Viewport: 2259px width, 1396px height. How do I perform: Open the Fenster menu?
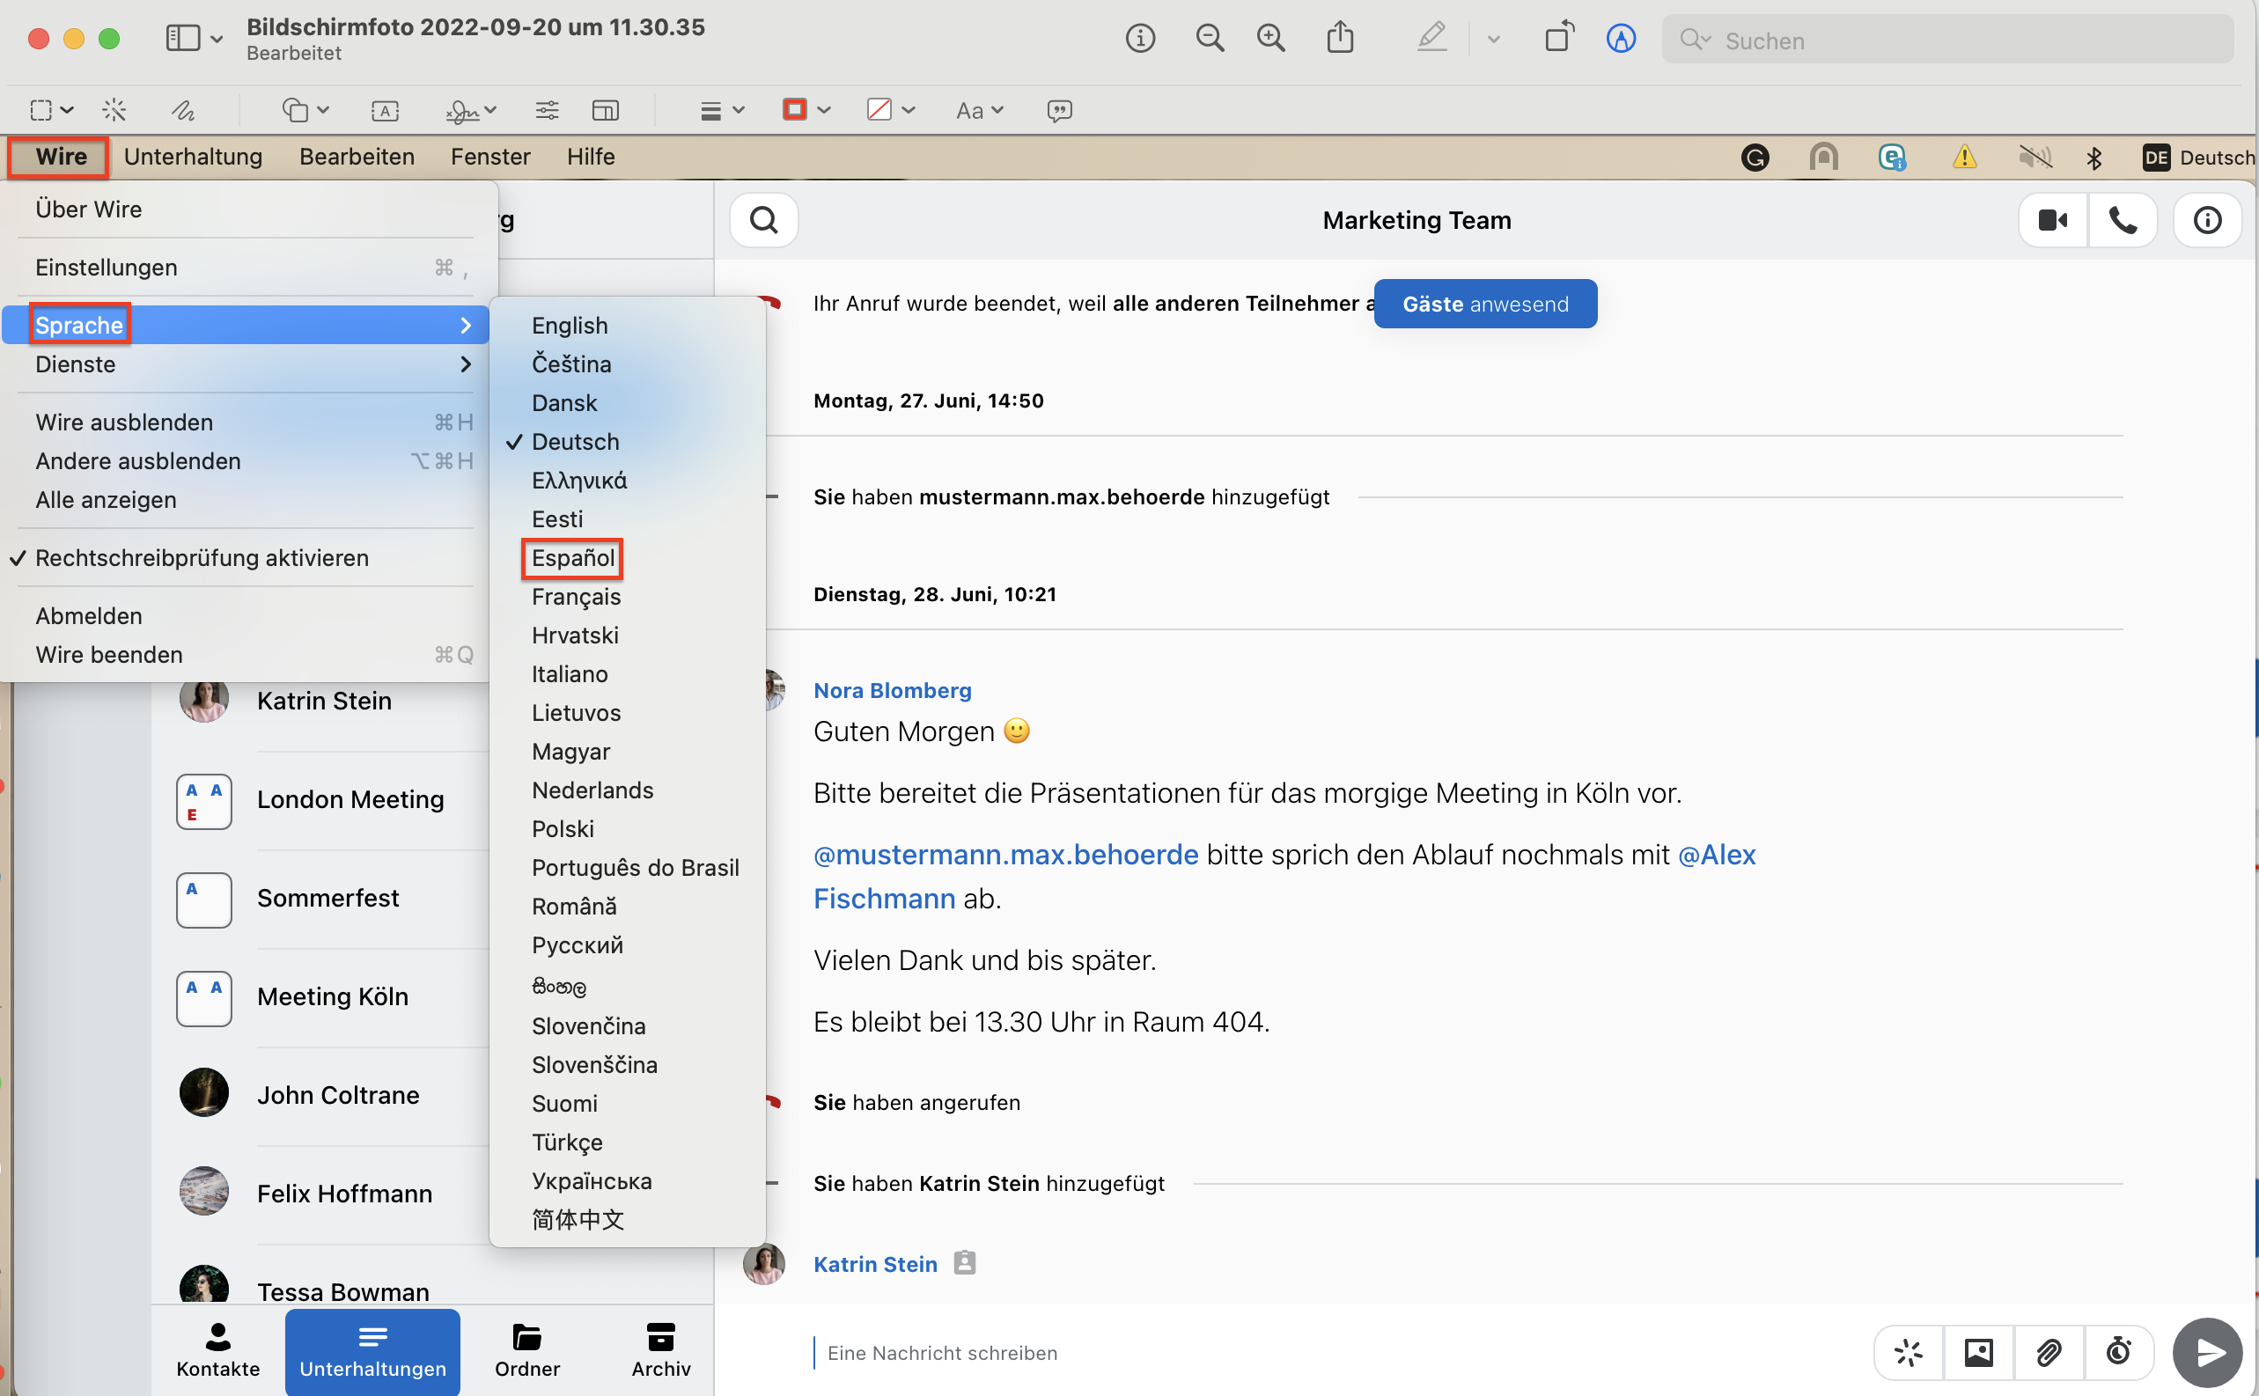[490, 157]
